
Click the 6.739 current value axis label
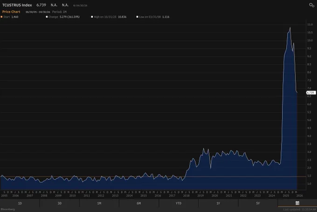[x=311, y=93]
